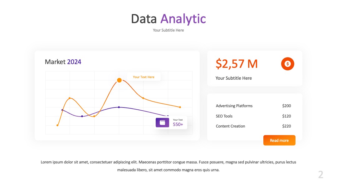337x190 pixels.
Task: Click the slide number 2
Action: pos(321,174)
